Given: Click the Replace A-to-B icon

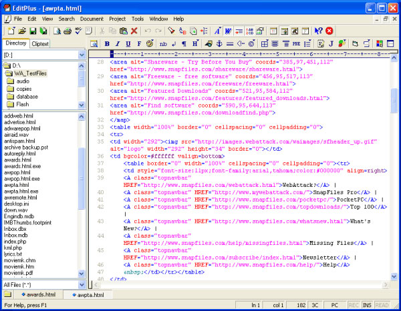Looking at the screenshot, I should point(182,31).
